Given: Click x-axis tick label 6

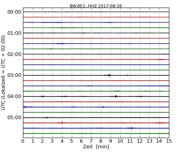Looking at the screenshot, I should [81, 141].
